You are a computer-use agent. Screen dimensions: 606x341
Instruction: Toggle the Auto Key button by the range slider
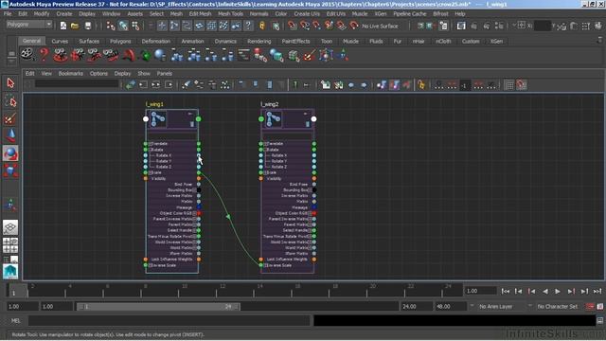pos(590,307)
